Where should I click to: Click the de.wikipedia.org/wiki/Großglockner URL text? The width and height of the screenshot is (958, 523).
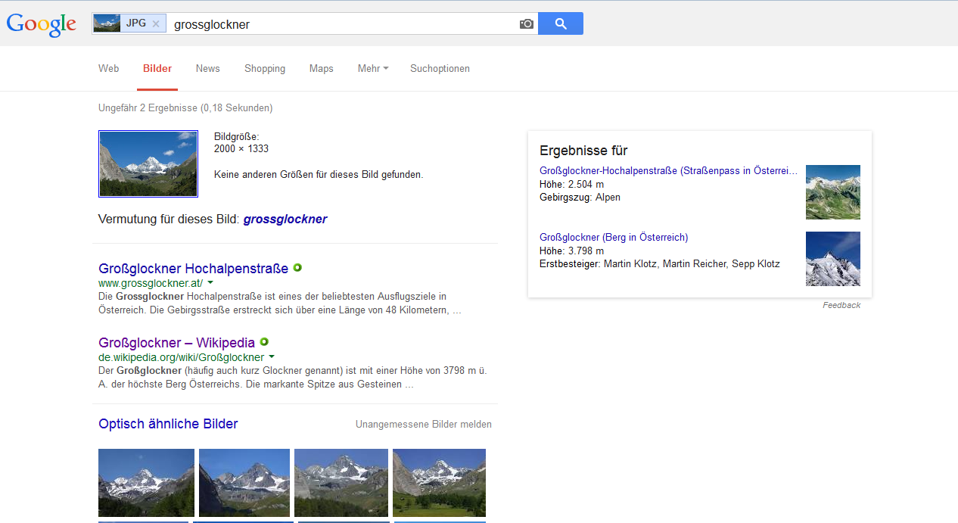(x=182, y=357)
